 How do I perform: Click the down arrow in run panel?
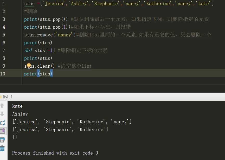coord(2,114)
